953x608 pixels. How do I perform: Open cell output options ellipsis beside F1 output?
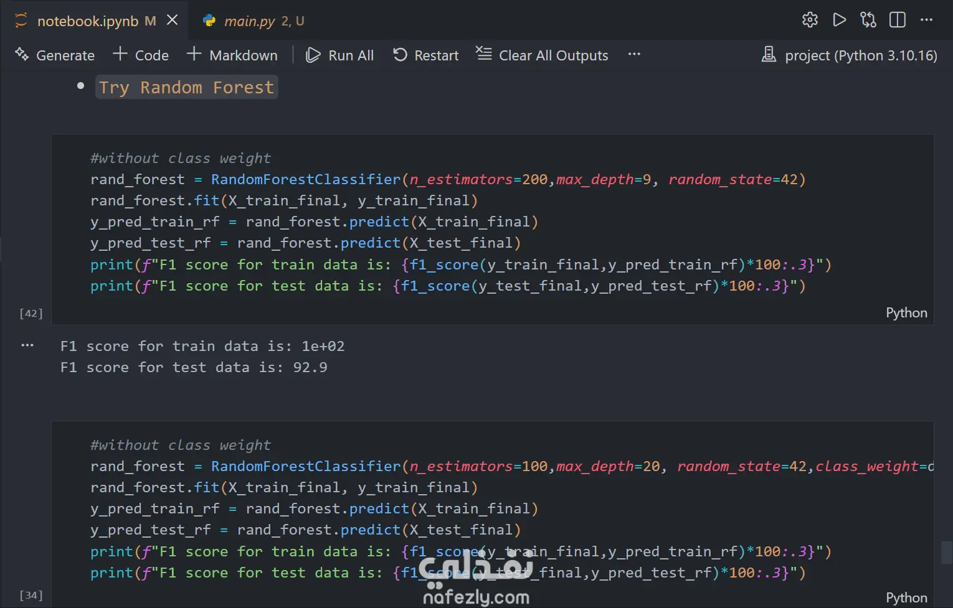[27, 345]
